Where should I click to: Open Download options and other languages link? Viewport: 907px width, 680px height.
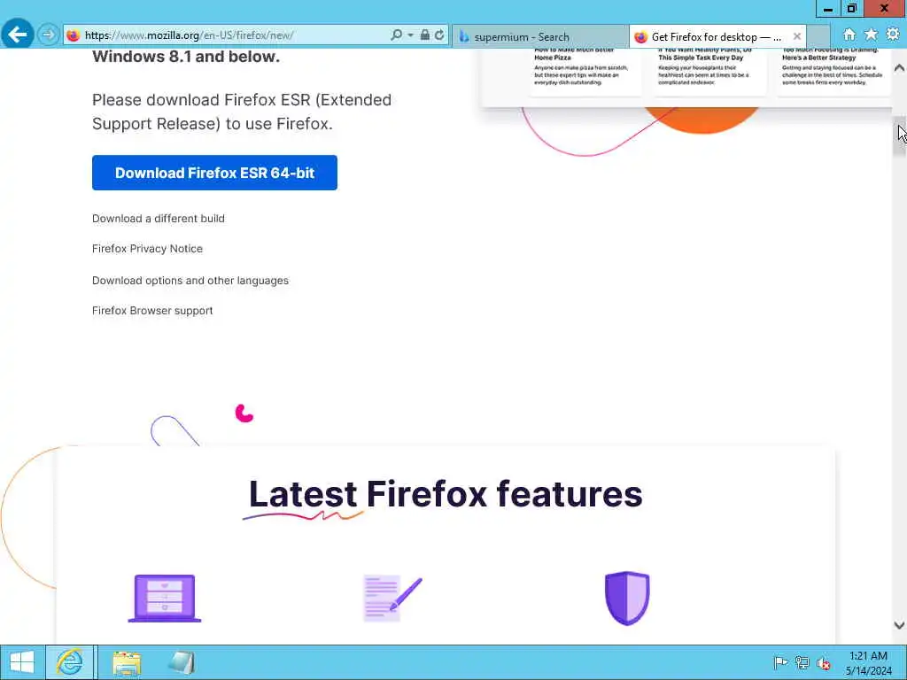(190, 281)
